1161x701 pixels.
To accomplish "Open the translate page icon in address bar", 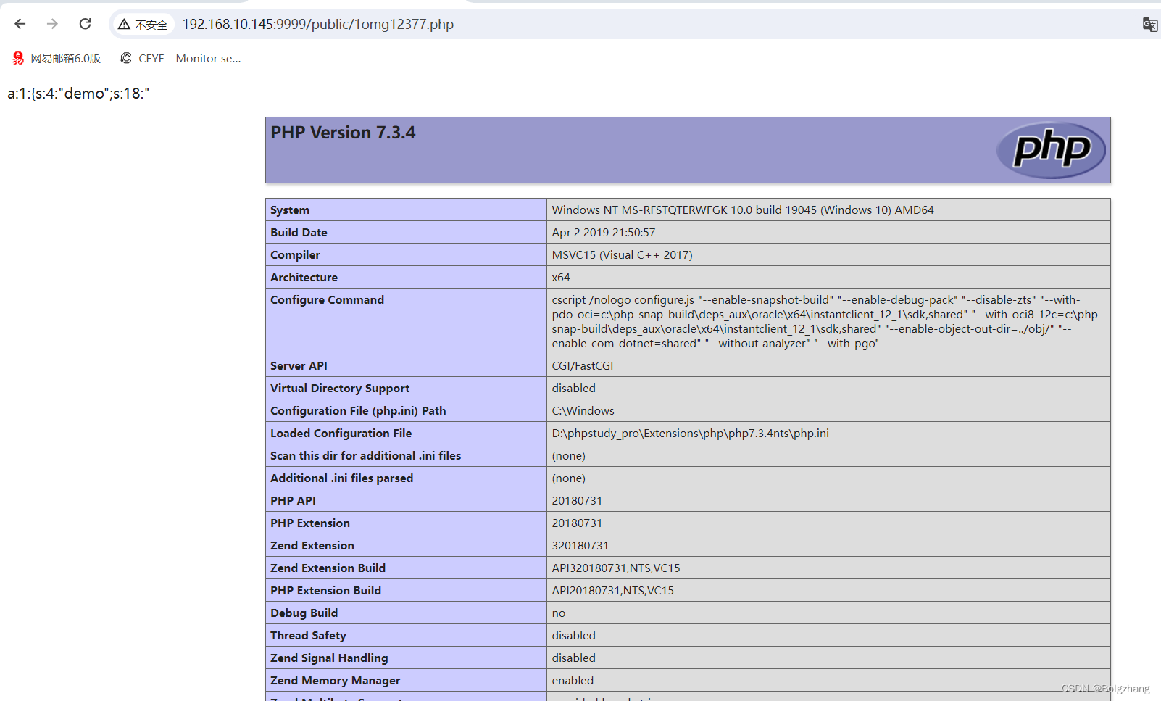I will [x=1149, y=25].
